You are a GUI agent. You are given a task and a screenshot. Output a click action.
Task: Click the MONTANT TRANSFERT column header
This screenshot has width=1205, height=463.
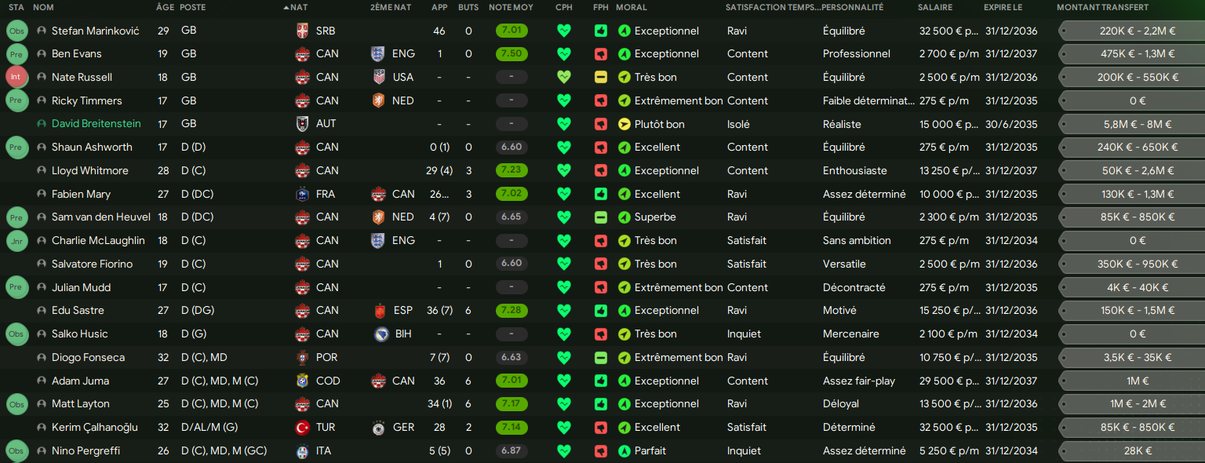(1102, 7)
